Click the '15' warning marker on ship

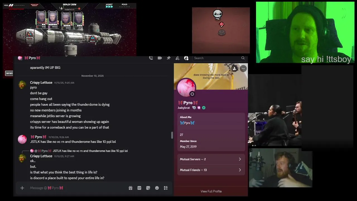click(29, 35)
